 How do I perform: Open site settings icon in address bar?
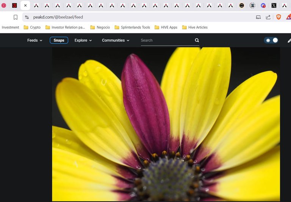click(27, 17)
